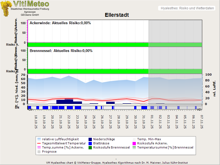Viewport: 220px width, 165px height.
Task: Click the relative Luftfeuchtigkeit legend swatch
Action: pyautogui.click(x=39, y=139)
